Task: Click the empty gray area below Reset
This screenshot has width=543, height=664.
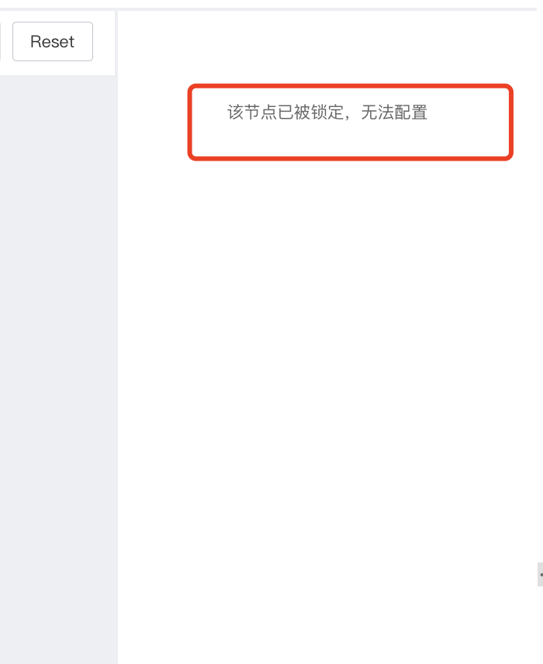Action: tap(57, 296)
